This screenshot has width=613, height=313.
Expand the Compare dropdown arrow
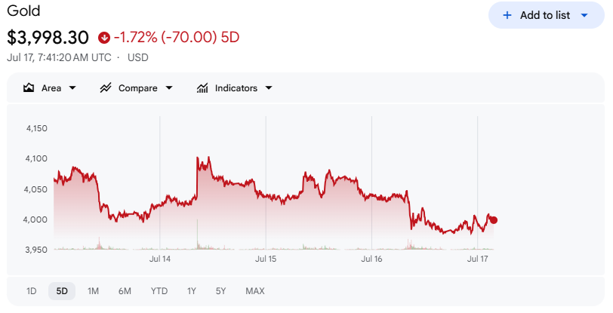tap(169, 88)
